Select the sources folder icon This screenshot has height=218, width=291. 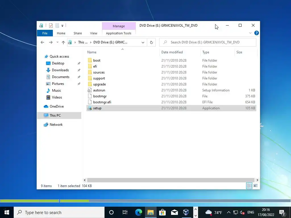[x=90, y=72]
